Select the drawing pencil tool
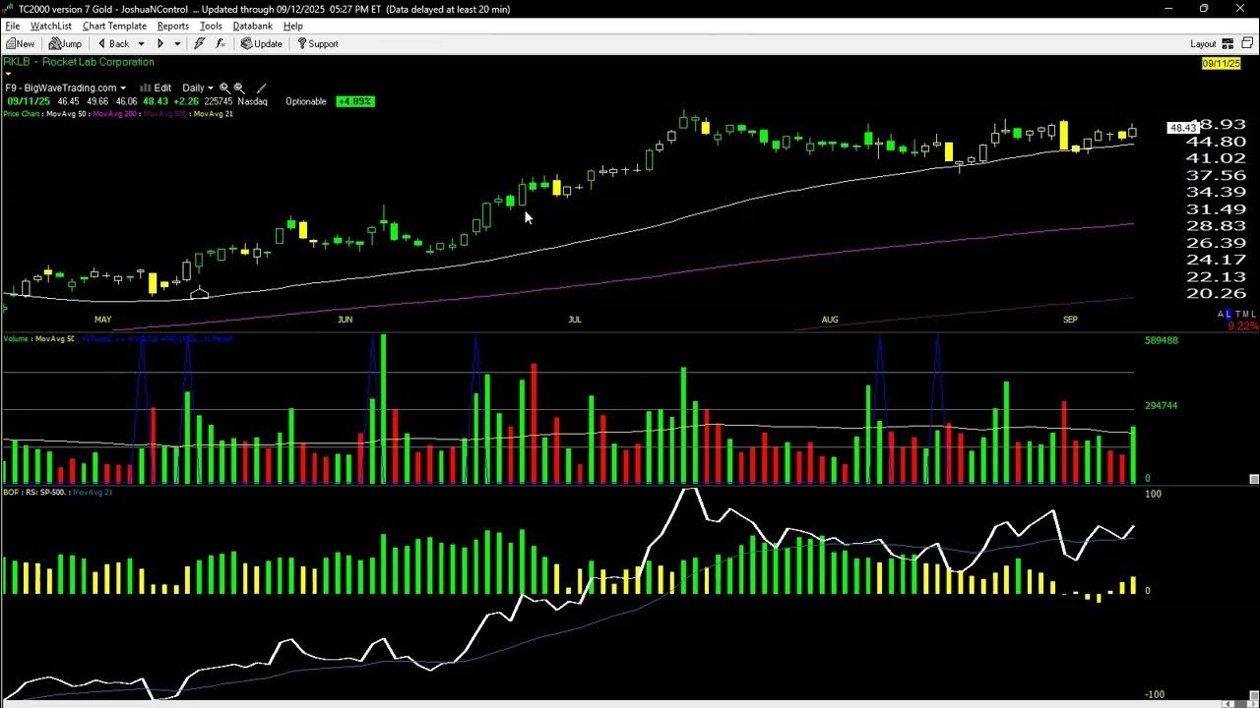Viewport: 1260px width, 708px height. pyautogui.click(x=261, y=88)
